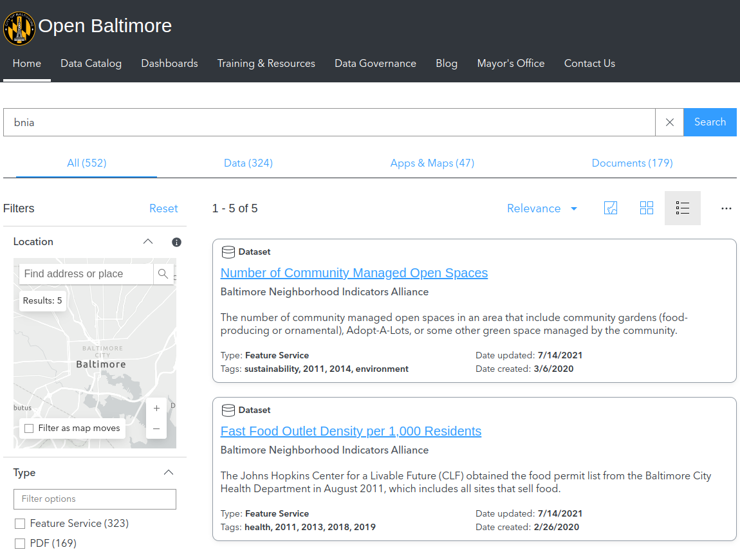Click Open Baltimore site title
The height and width of the screenshot is (552, 740).
pos(105,26)
